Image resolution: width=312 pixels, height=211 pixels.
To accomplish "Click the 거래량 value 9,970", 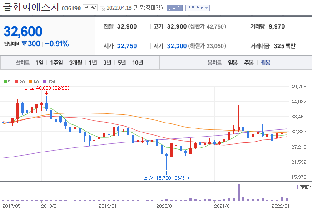I will coord(277,26).
